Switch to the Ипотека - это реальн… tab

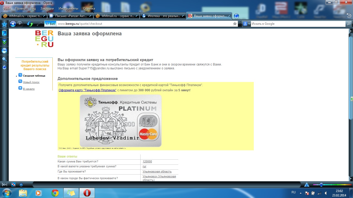click(x=163, y=16)
